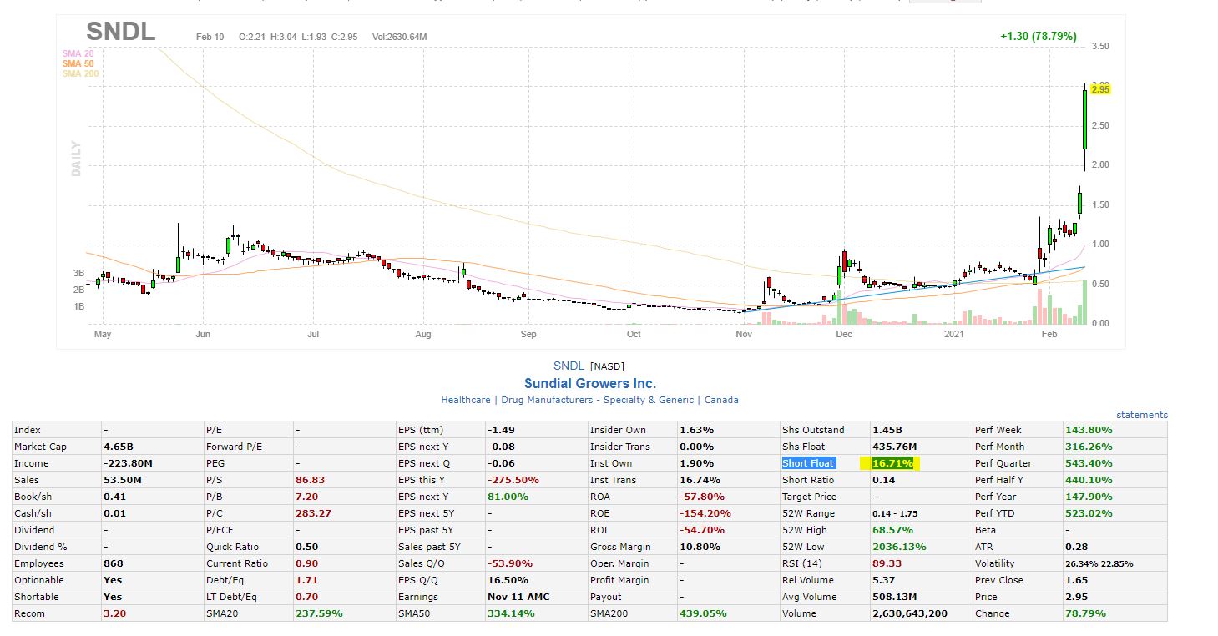Image resolution: width=1218 pixels, height=636 pixels.
Task: Click the Insider Own value 1.63%
Action: coord(696,430)
